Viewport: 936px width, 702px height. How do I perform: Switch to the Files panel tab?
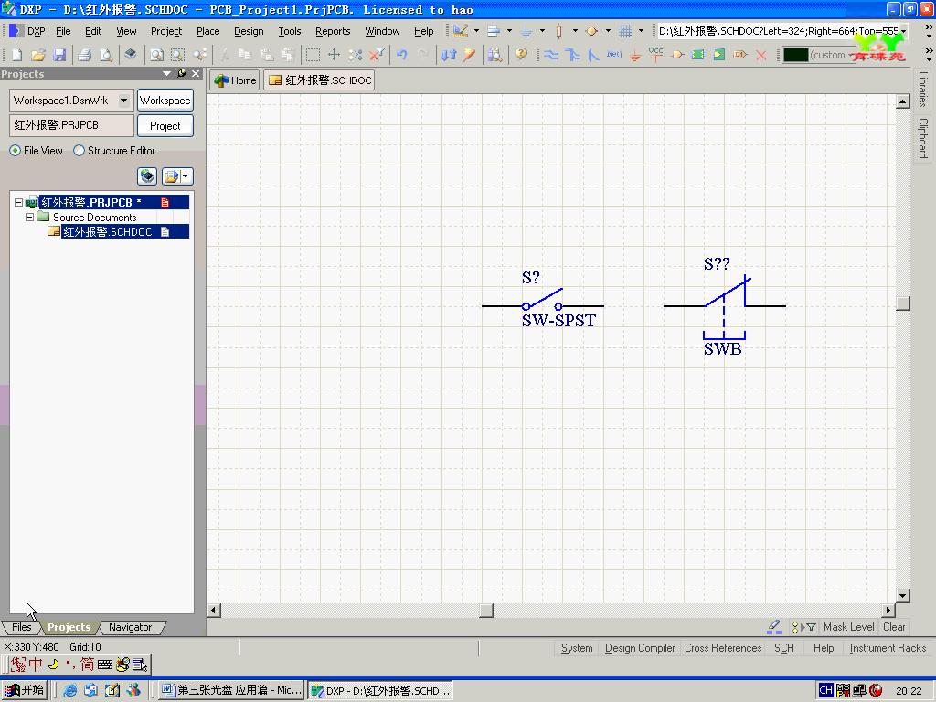point(22,627)
